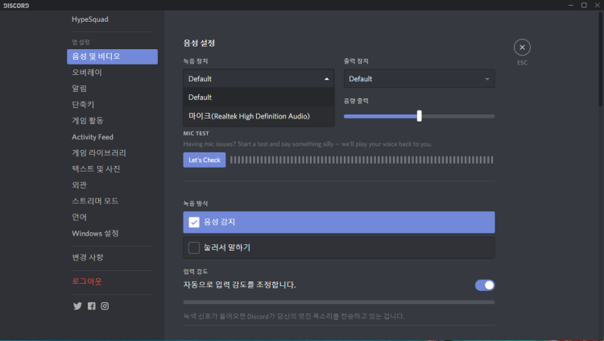Screen dimensions: 604x341
Task: Start mic test with Let's Check
Action: click(205, 160)
